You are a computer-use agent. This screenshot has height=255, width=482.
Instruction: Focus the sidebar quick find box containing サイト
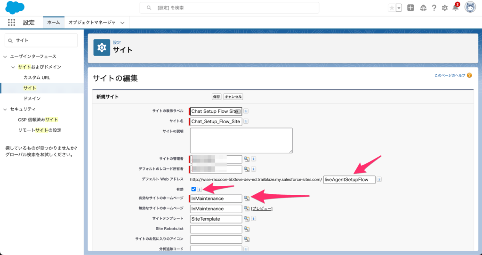point(41,40)
